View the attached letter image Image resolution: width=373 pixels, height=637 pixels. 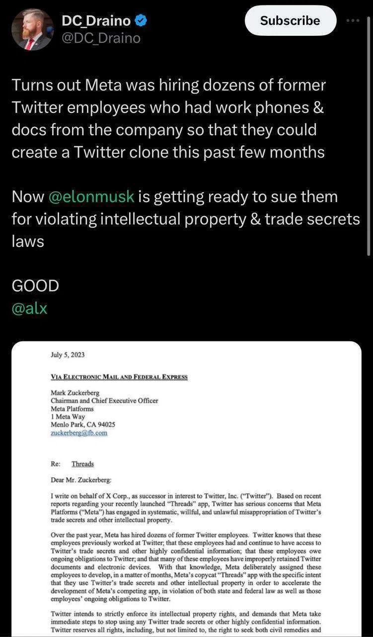(x=186, y=489)
